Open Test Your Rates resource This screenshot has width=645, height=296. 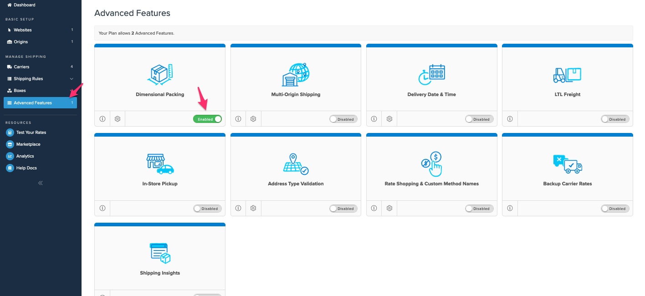coord(31,133)
